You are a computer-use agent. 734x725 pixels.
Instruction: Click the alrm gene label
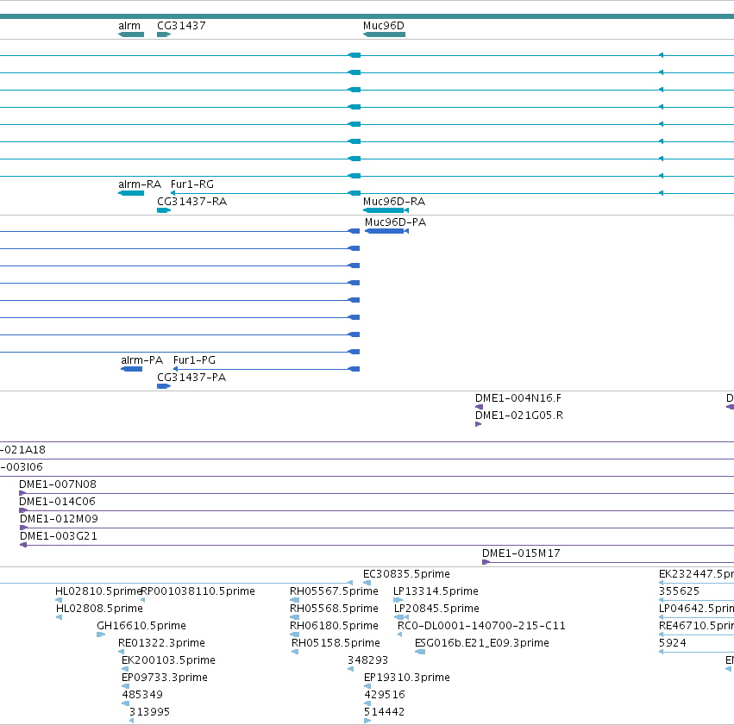click(129, 26)
